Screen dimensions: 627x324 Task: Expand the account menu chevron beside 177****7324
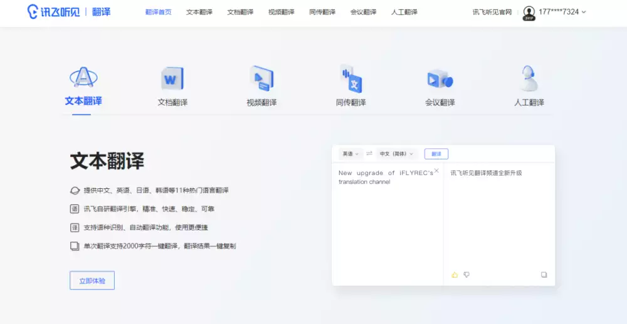pos(583,12)
